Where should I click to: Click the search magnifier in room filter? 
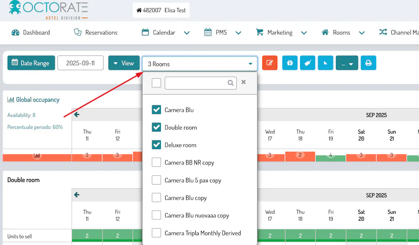click(230, 83)
